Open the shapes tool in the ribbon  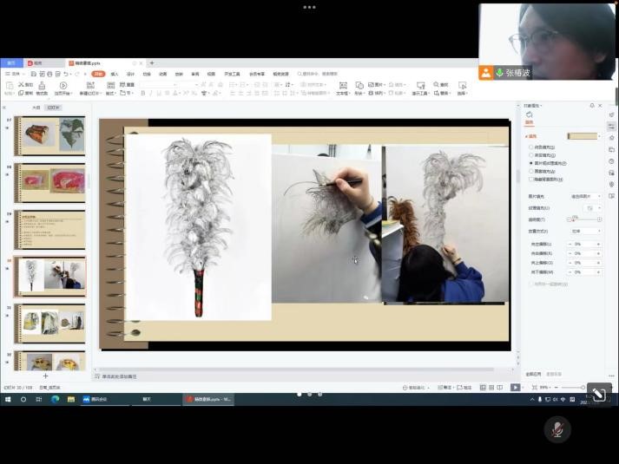[359, 87]
